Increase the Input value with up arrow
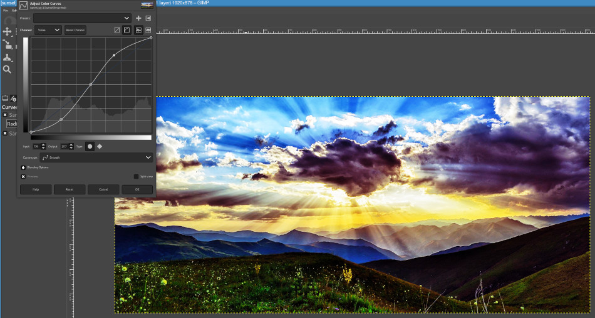The width and height of the screenshot is (595, 318). click(43, 144)
